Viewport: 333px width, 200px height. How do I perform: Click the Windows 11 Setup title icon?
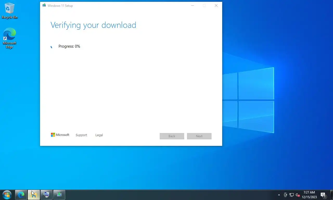[44, 5]
